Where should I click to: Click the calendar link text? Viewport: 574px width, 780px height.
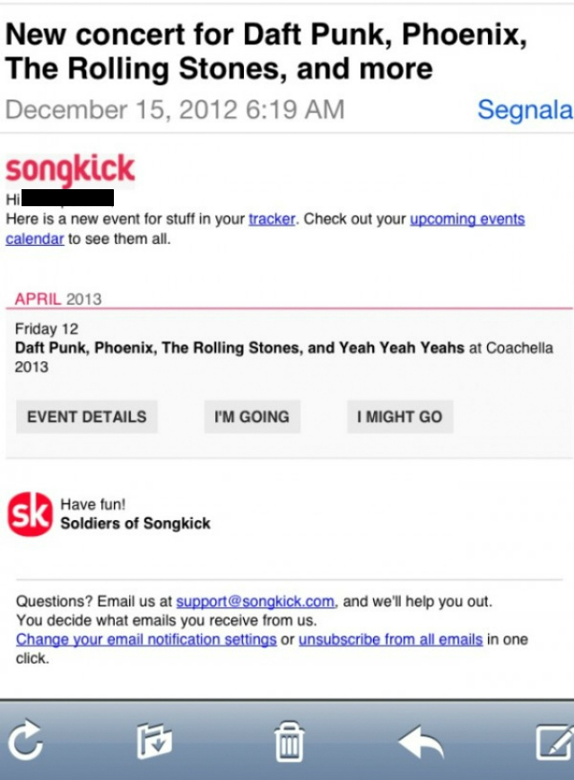click(35, 239)
